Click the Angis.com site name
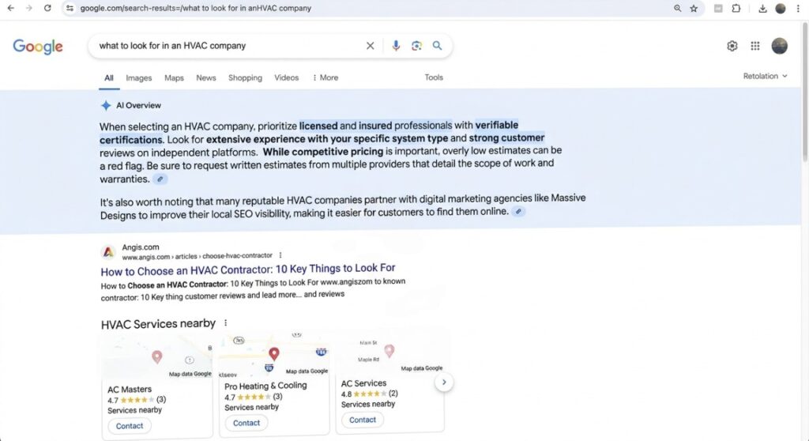 click(x=141, y=247)
